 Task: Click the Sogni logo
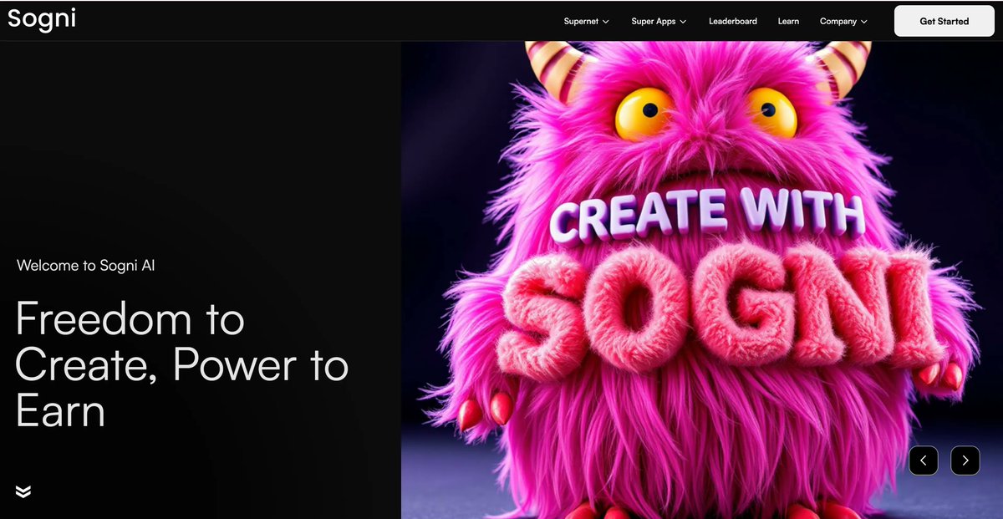click(42, 20)
